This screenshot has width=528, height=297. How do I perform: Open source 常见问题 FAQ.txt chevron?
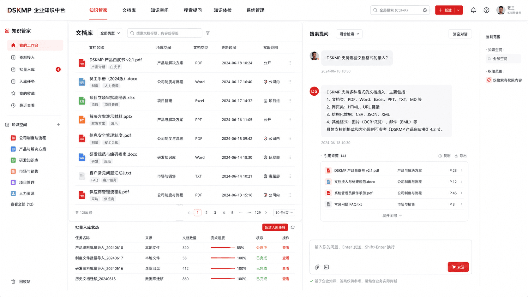461,204
